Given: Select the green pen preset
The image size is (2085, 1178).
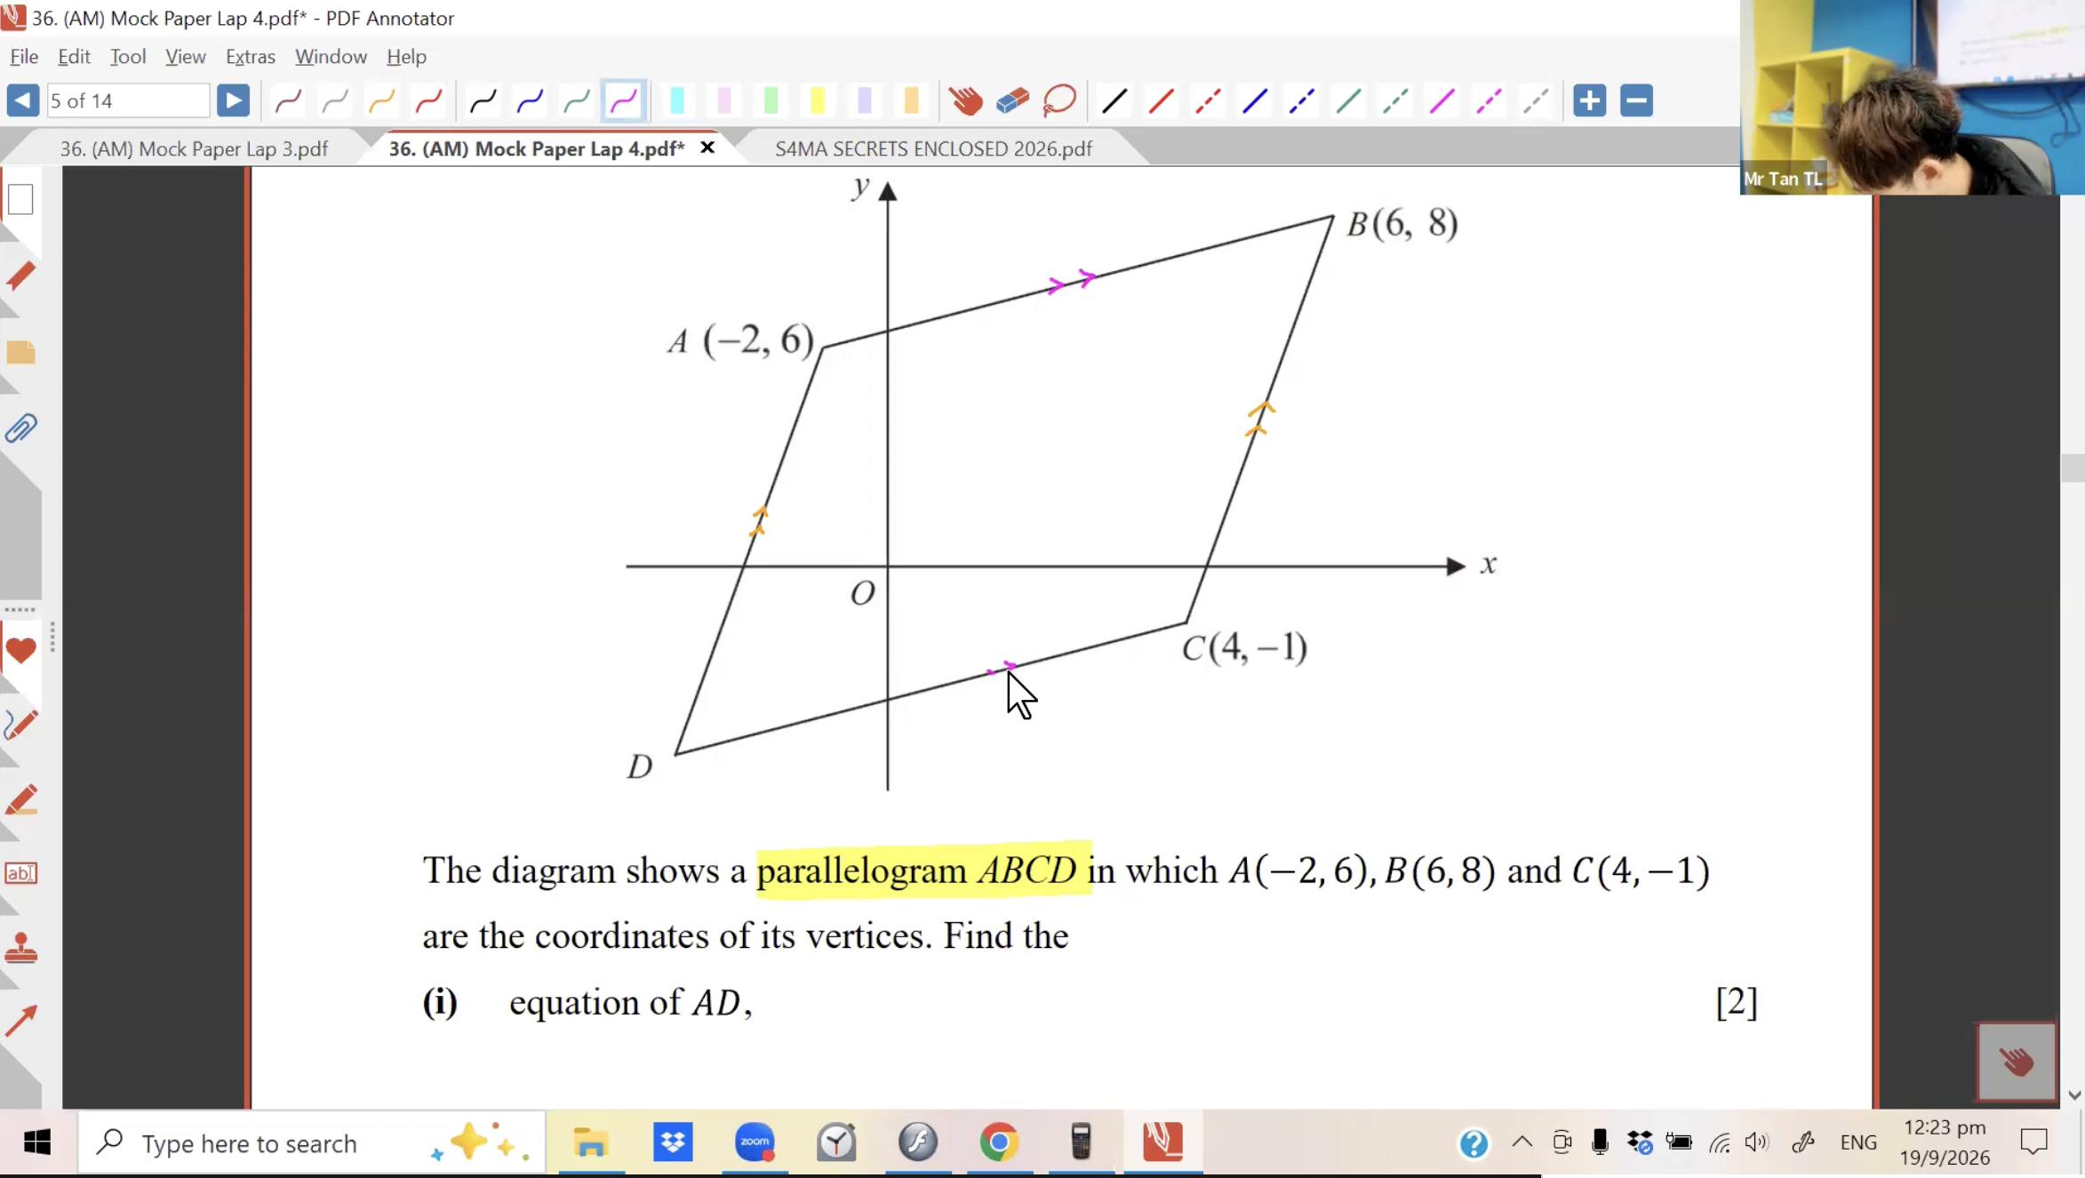Looking at the screenshot, I should pos(576,101).
